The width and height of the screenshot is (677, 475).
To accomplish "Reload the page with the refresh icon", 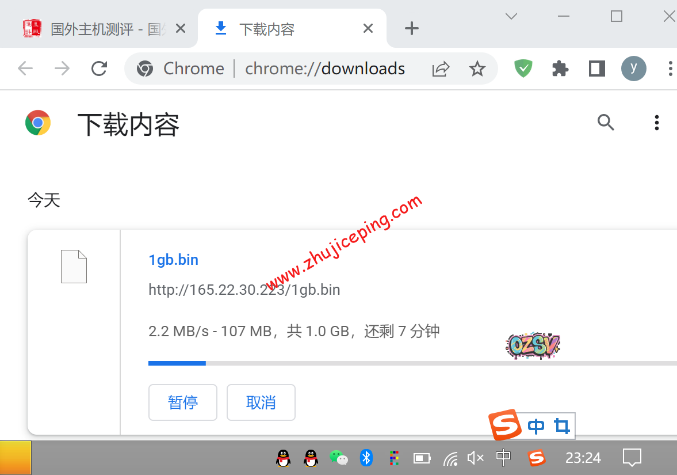I will click(x=100, y=69).
